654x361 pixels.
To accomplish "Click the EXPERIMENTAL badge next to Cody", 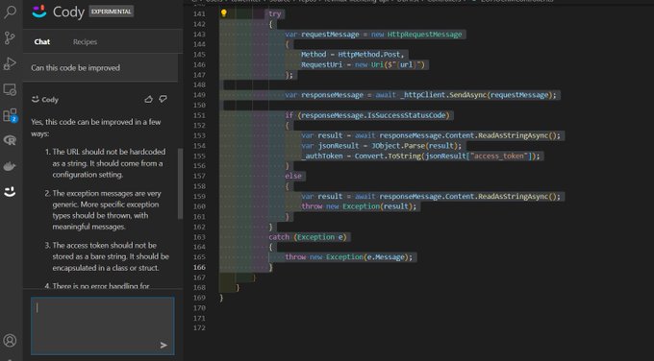I will 112,12.
